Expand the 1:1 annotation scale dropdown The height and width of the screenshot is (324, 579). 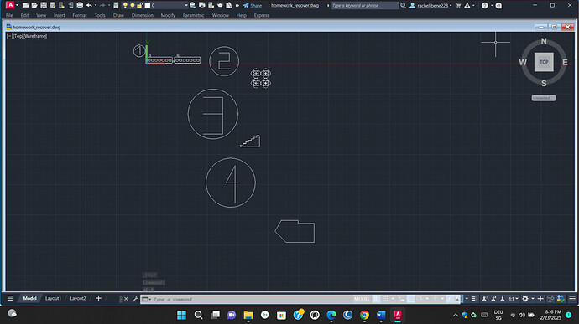click(x=514, y=299)
